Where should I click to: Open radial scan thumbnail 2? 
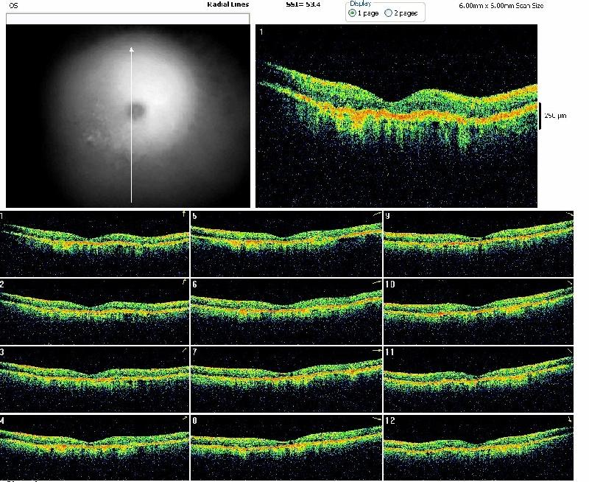(x=94, y=311)
